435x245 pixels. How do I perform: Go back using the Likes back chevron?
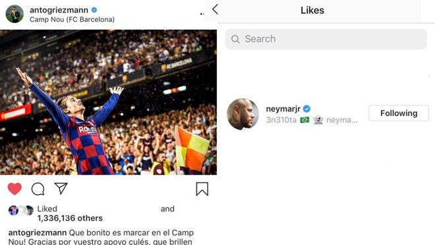pyautogui.click(x=215, y=9)
